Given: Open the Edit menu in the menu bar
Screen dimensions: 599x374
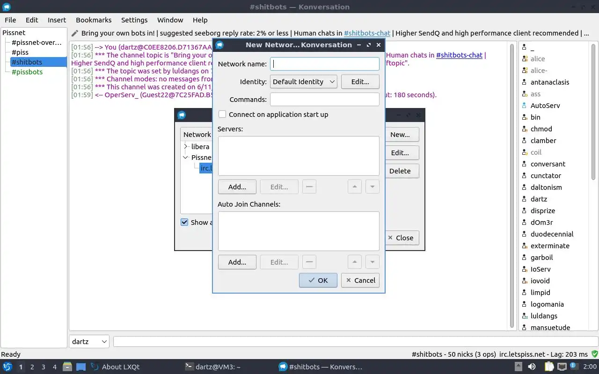Looking at the screenshot, I should tap(32, 20).
